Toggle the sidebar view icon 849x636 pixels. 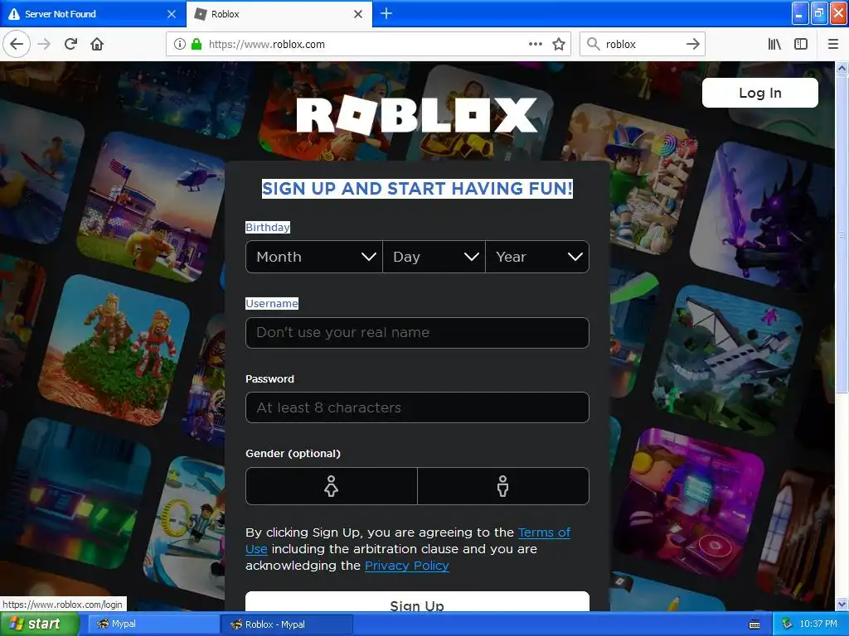[801, 44]
